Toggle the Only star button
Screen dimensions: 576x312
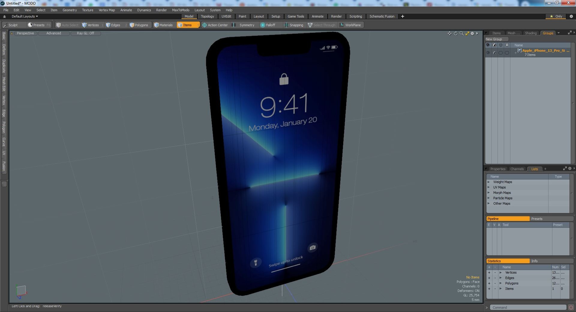[x=556, y=16]
